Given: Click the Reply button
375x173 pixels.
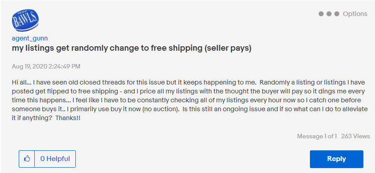Looking at the screenshot, I should coord(337,159).
